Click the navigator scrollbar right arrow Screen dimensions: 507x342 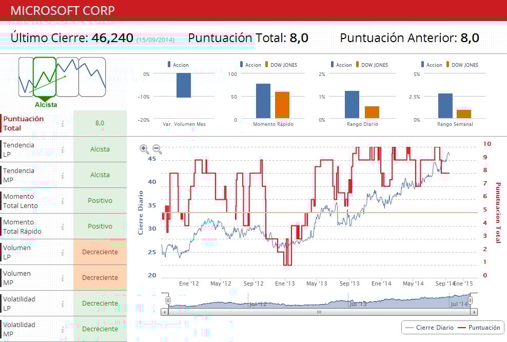coord(474,312)
